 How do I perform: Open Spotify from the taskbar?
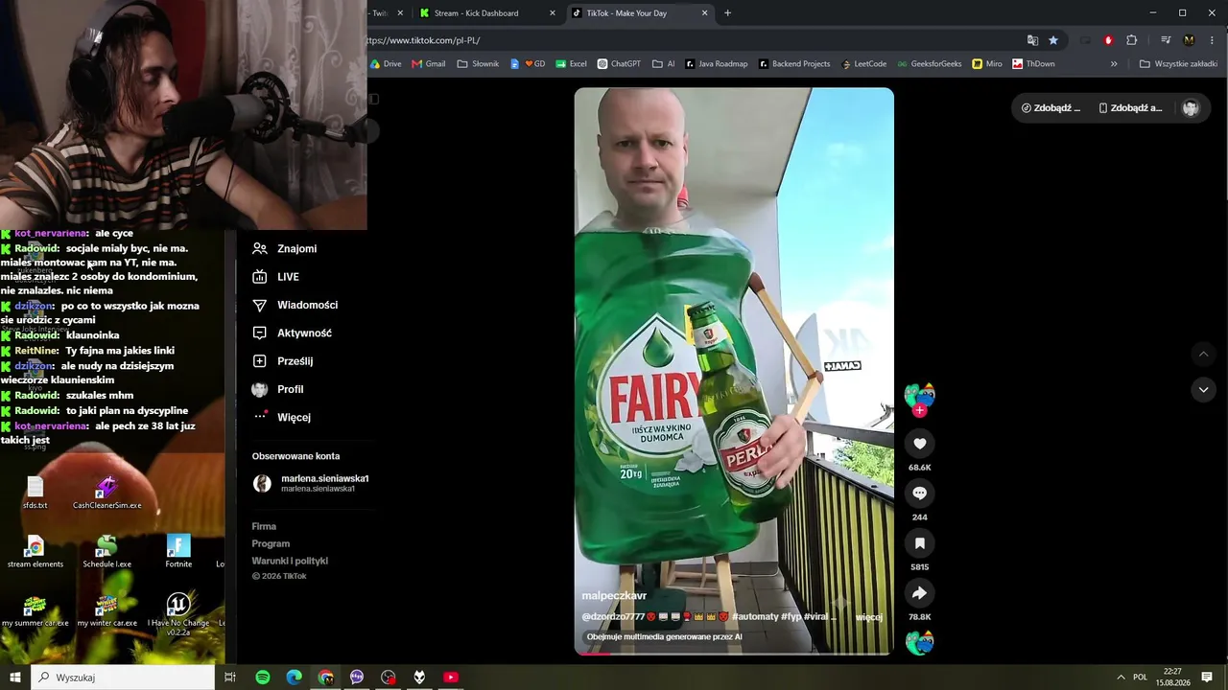coord(263,678)
